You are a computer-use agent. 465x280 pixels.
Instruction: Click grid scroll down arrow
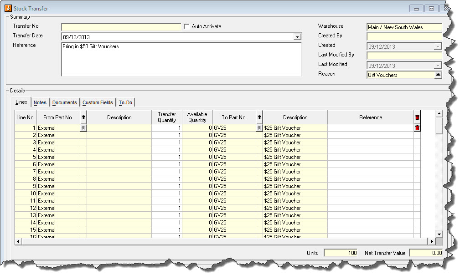[439, 234]
